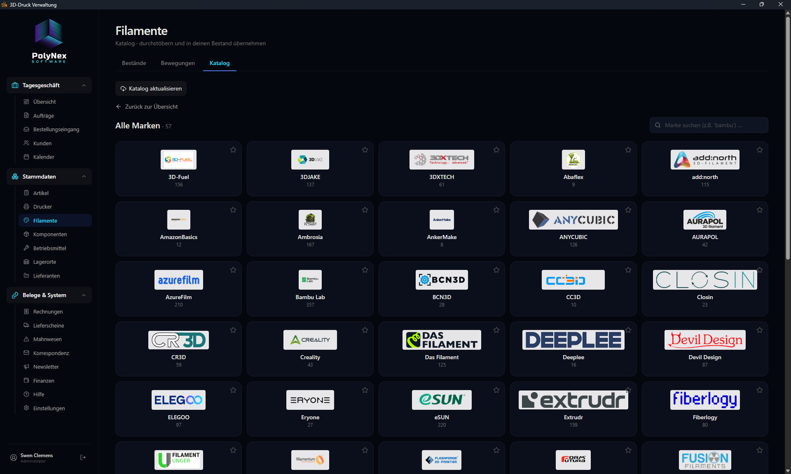This screenshot has width=791, height=474.
Task: Click the Artikel icon
Action: pos(26,193)
